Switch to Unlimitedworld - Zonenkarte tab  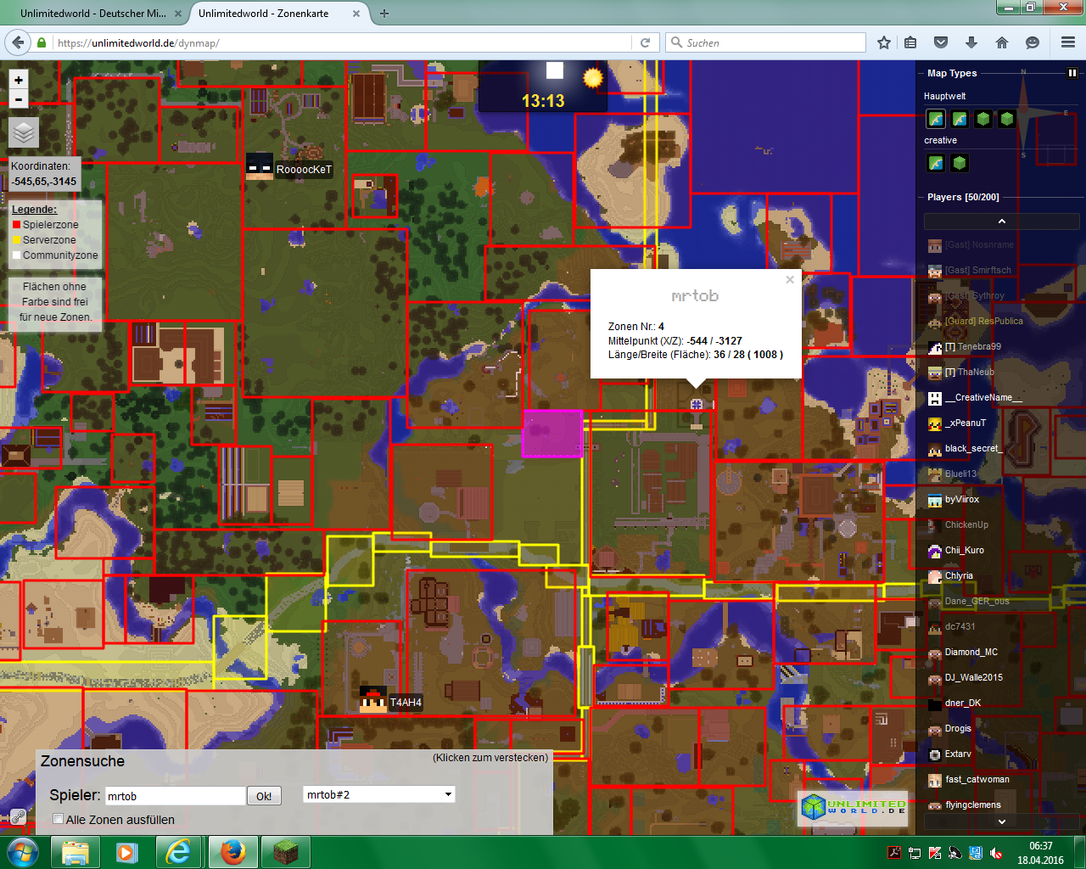[x=264, y=14]
